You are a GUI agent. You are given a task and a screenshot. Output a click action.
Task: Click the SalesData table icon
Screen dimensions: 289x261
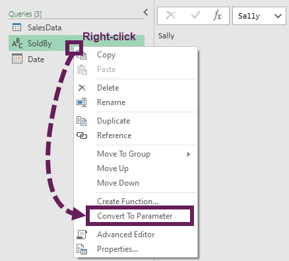point(17,27)
